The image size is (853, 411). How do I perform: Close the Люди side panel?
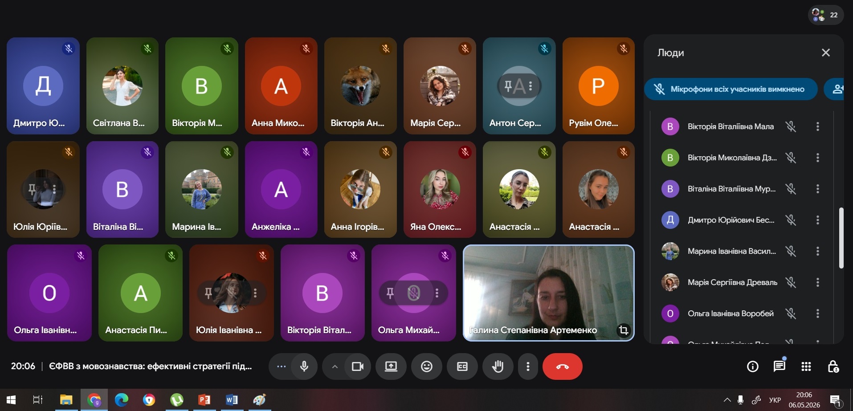[x=826, y=53]
